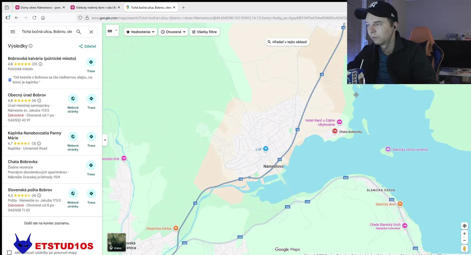Click the Zbojnícka Koliba restaurant marker
471x255 pixels.
[175, 228]
